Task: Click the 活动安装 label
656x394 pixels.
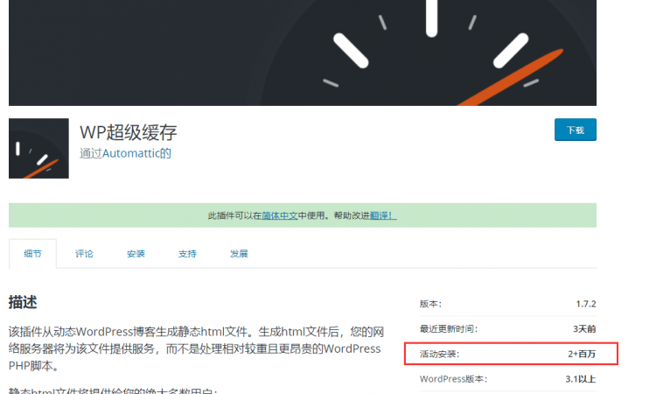Action: pyautogui.click(x=439, y=355)
